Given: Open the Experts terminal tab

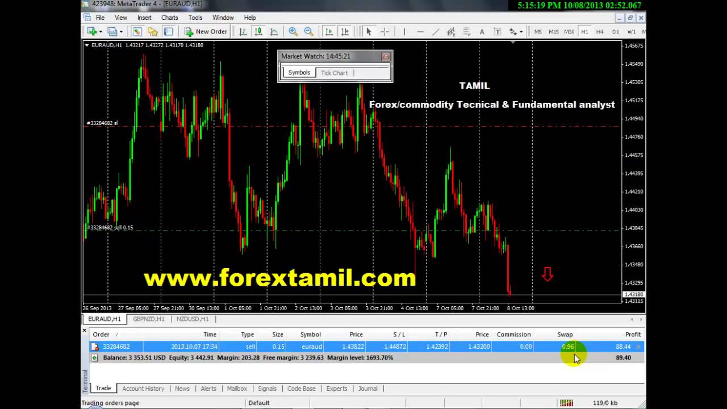Looking at the screenshot, I should [x=336, y=389].
